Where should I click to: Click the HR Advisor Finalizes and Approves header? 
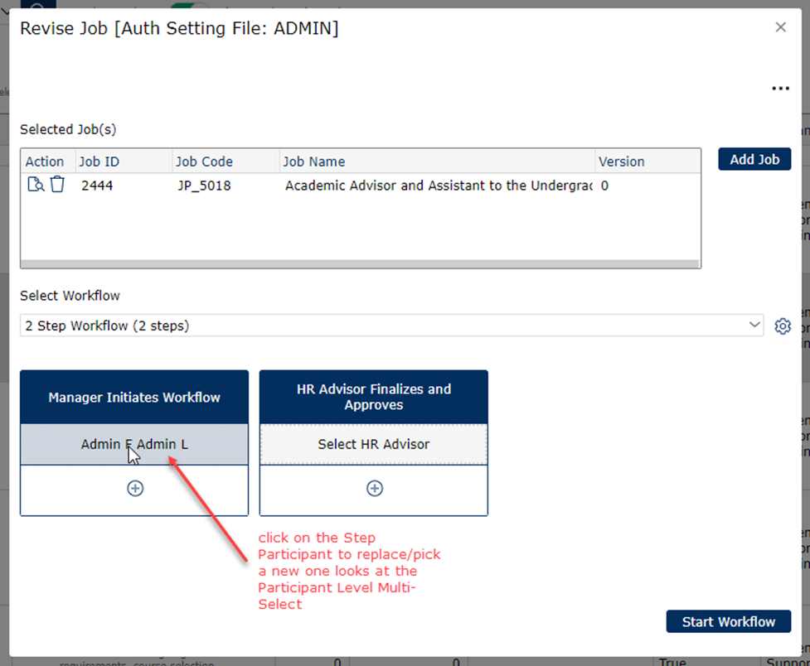point(374,397)
